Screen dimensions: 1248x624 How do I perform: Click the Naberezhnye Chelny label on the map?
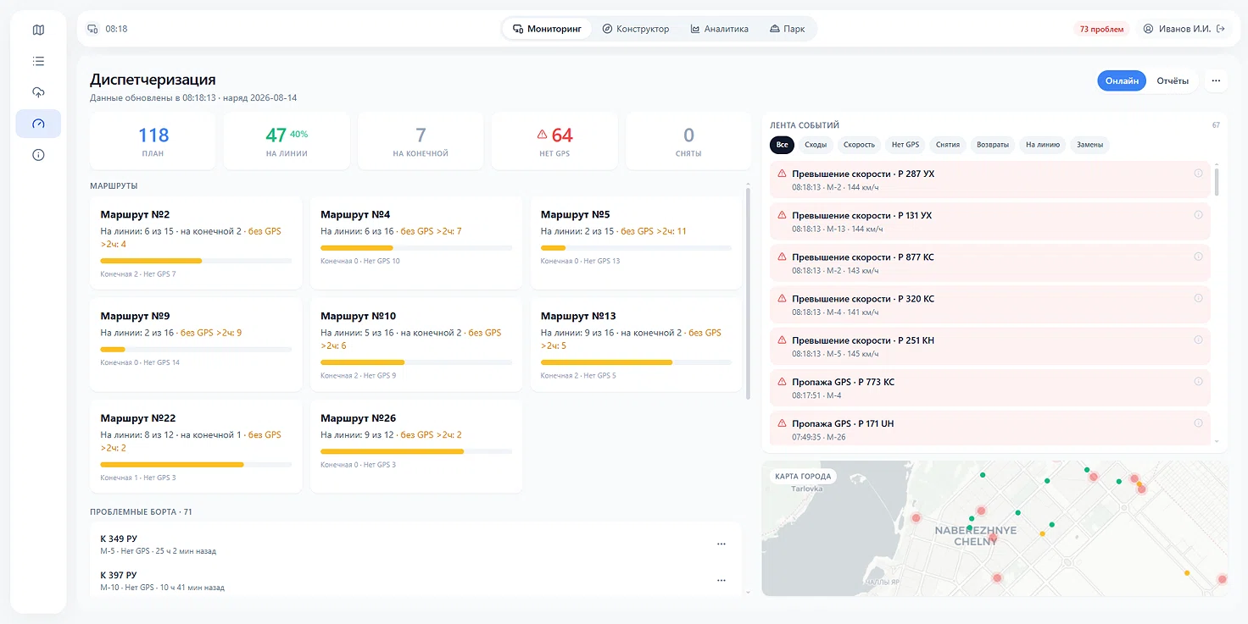(x=976, y=535)
